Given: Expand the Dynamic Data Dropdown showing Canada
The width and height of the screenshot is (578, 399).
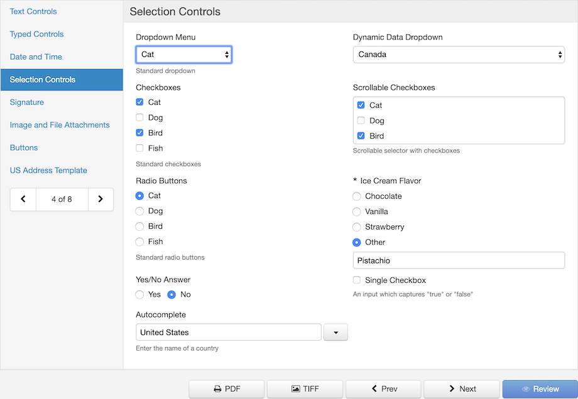Looking at the screenshot, I should [459, 55].
